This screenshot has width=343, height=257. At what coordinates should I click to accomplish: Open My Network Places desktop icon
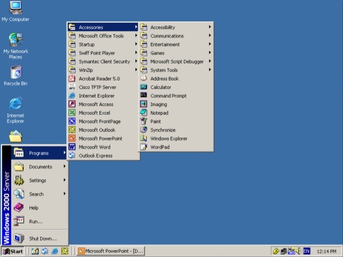click(x=15, y=46)
